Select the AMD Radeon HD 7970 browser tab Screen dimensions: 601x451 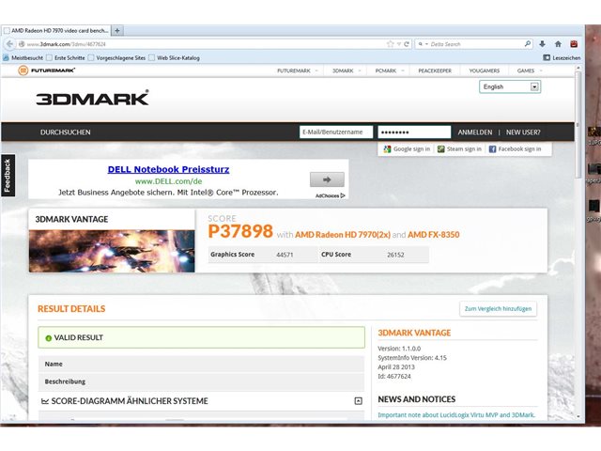pos(56,30)
